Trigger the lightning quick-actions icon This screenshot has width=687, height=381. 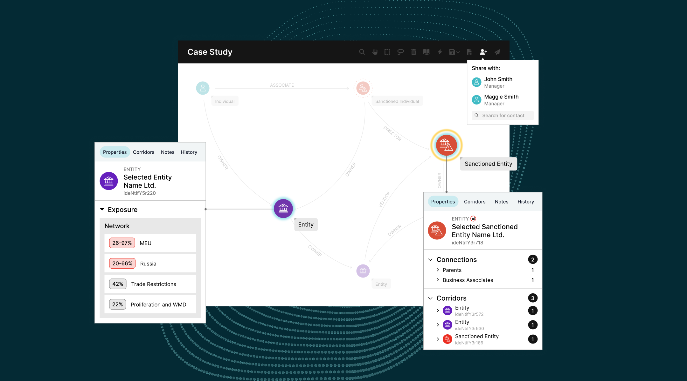pos(440,52)
